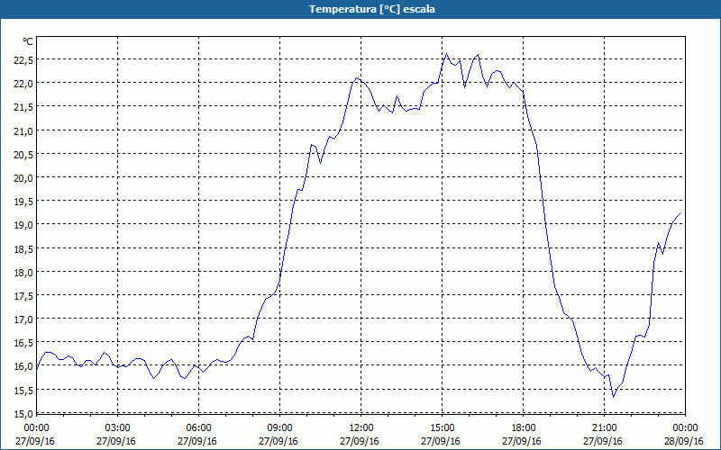Click date 27/09/16 under the 03:00 label
Image resolution: width=721 pixels, height=450 pixels.
click(116, 441)
